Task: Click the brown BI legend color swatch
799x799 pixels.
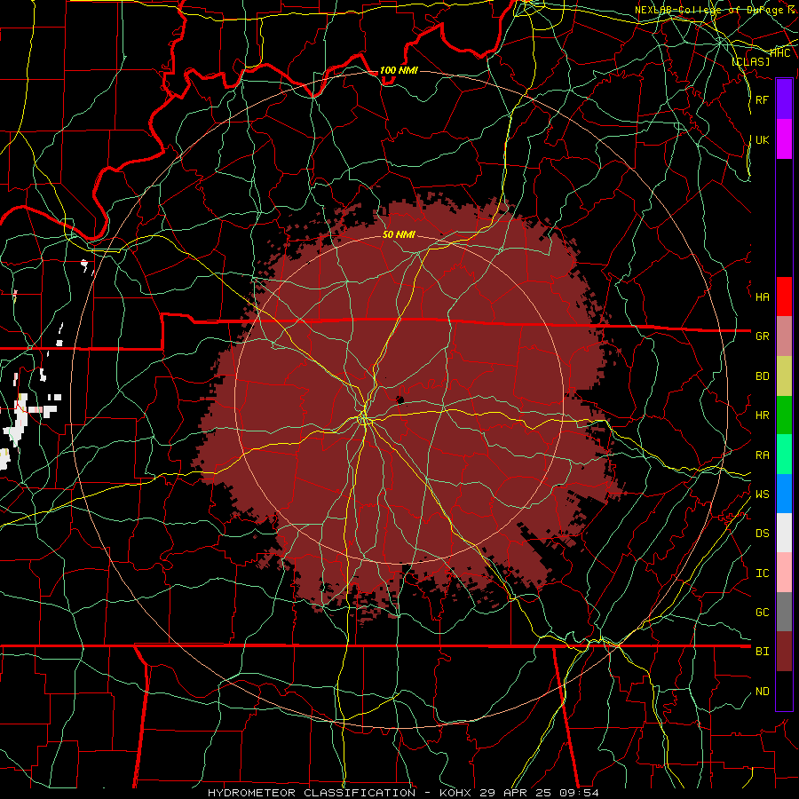Action: 784,652
